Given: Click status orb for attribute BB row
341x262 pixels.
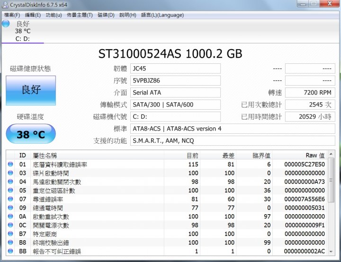Looking at the screenshot, I should click(10, 251).
